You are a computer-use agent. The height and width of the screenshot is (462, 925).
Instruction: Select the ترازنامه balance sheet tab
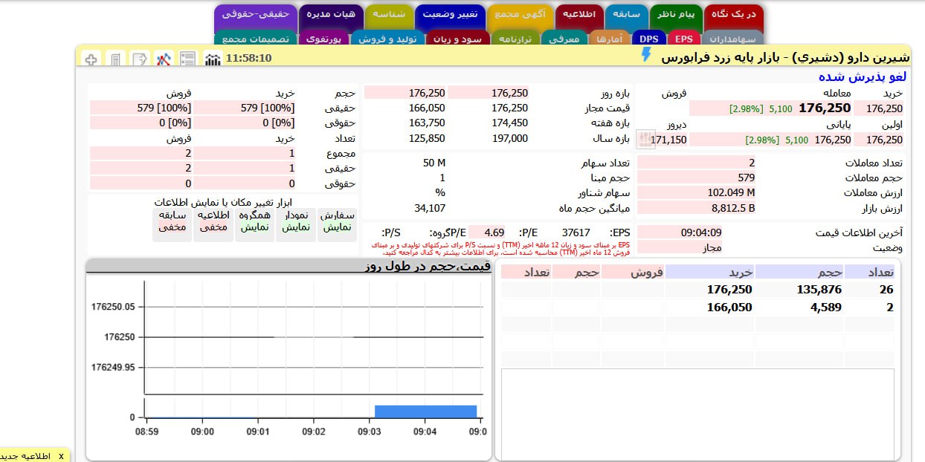pos(515,39)
